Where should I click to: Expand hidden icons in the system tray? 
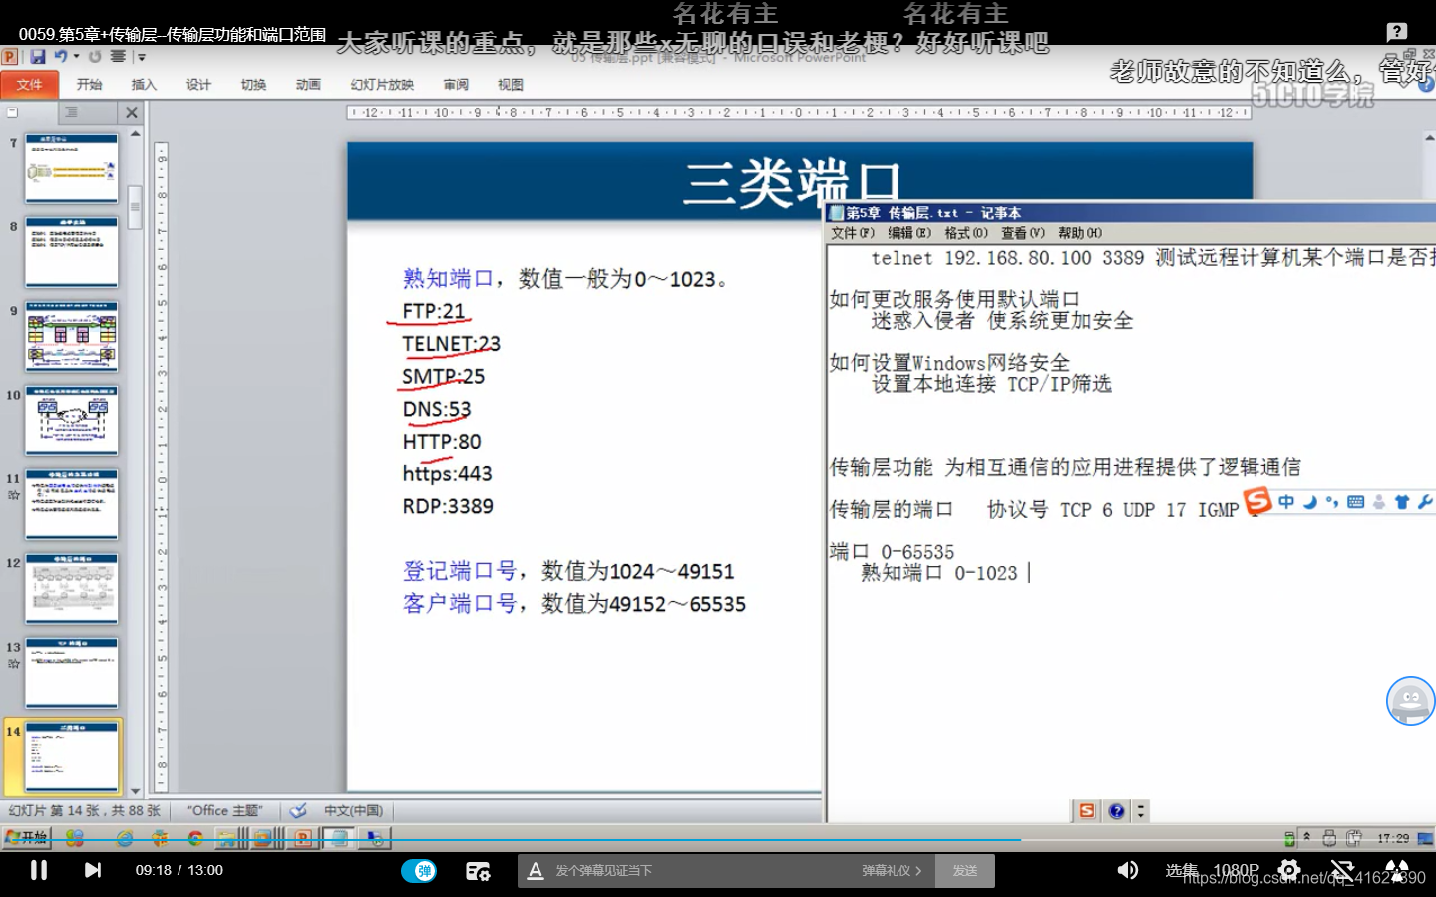1306,838
